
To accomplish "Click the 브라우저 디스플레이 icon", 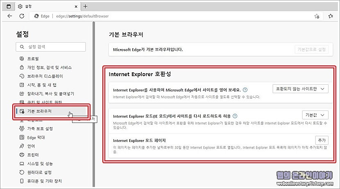I will tap(22, 76).
